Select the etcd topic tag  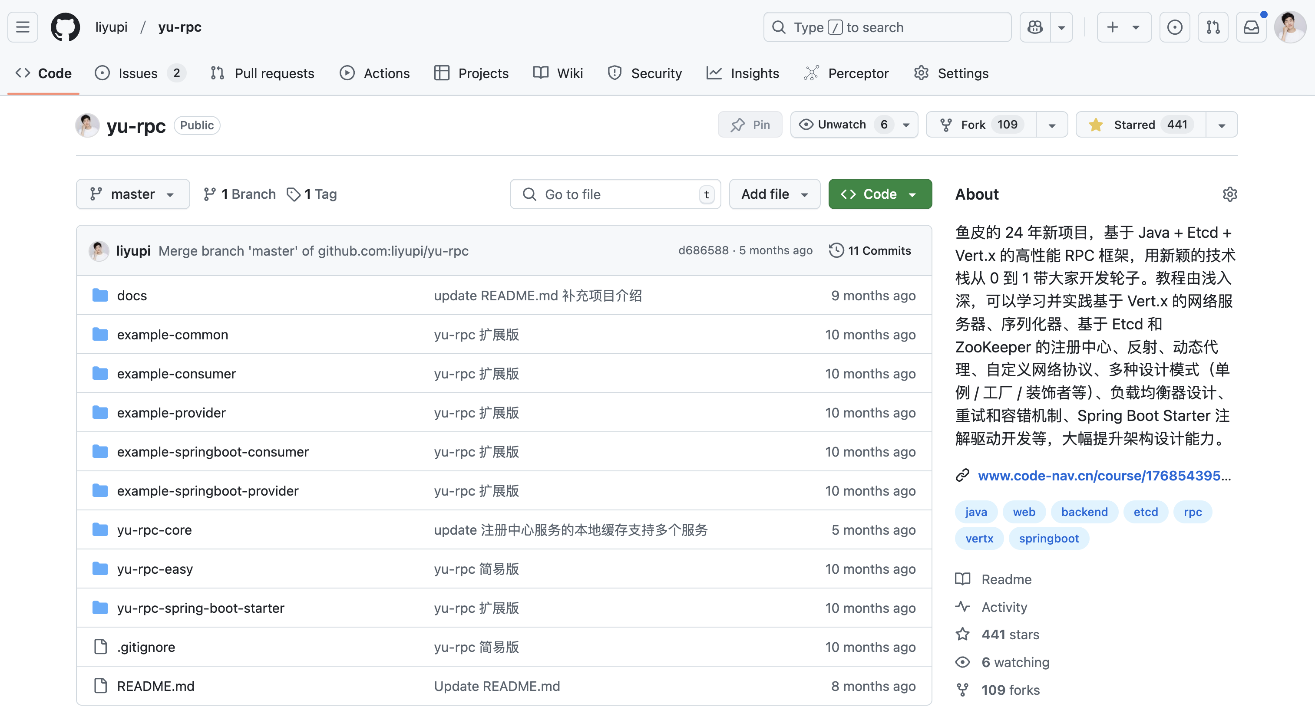[x=1146, y=512]
